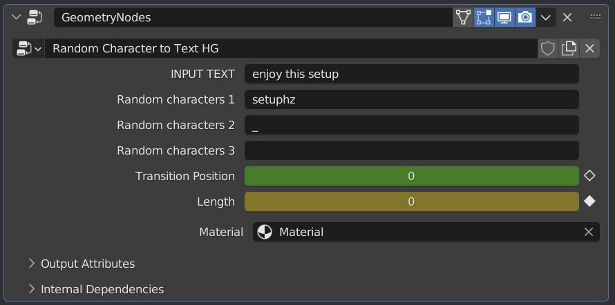The height and width of the screenshot is (305, 615).
Task: Click the Geometry Nodes modifier type icon
Action: tap(35, 17)
